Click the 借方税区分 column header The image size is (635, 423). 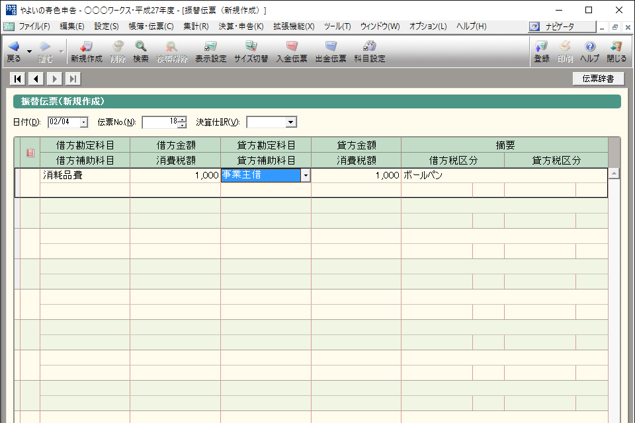click(452, 161)
